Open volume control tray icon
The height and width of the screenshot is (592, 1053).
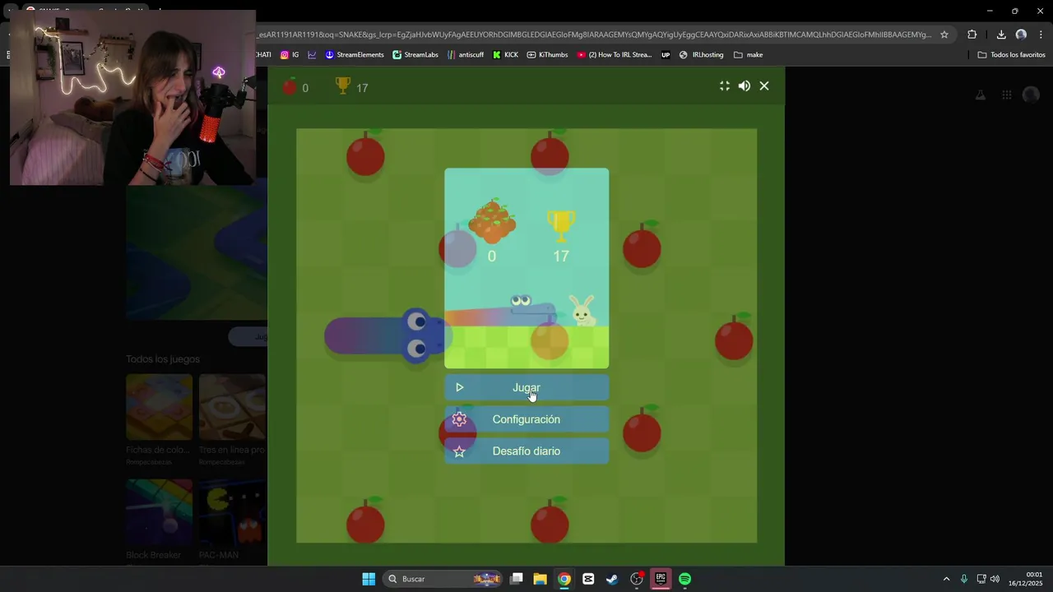pyautogui.click(x=995, y=579)
